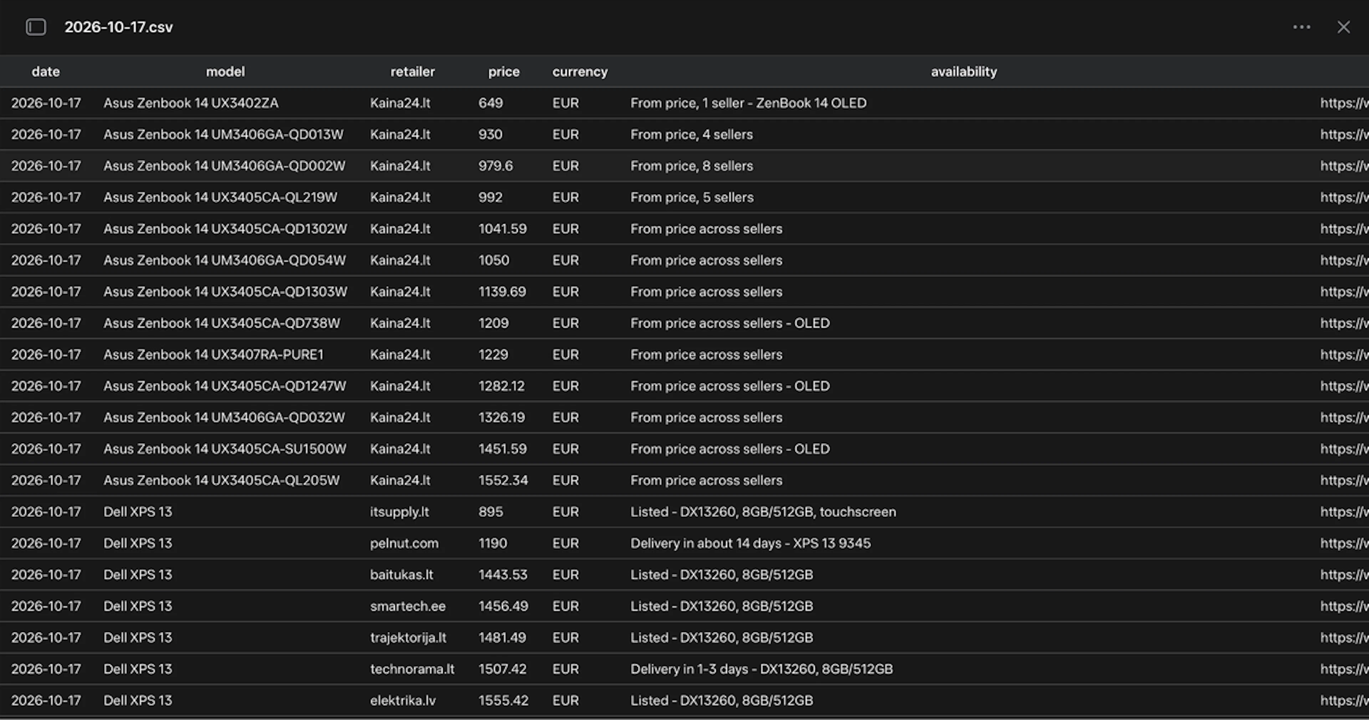This screenshot has height=720, width=1369.
Task: Click price value 1209
Action: (x=493, y=323)
